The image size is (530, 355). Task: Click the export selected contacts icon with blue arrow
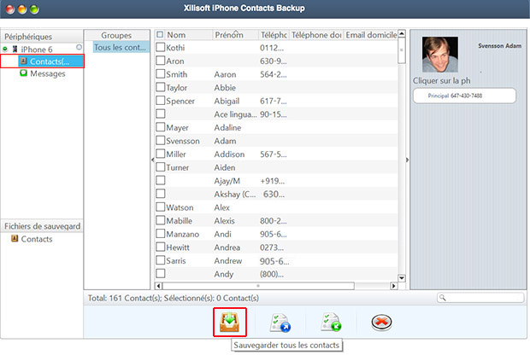pyautogui.click(x=280, y=323)
